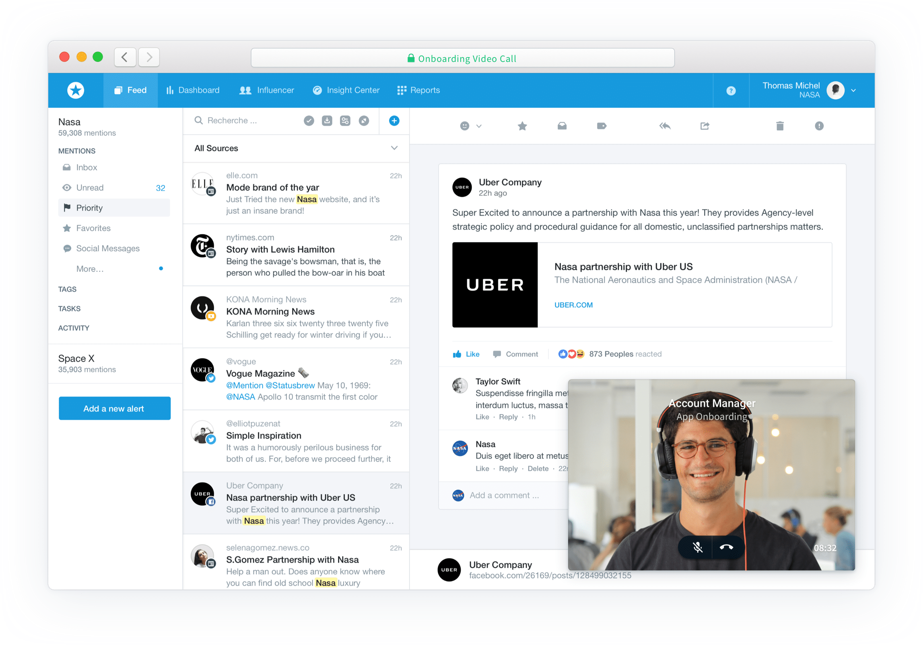Share the post via the share icon
This screenshot has height=645, width=923.
[705, 126]
